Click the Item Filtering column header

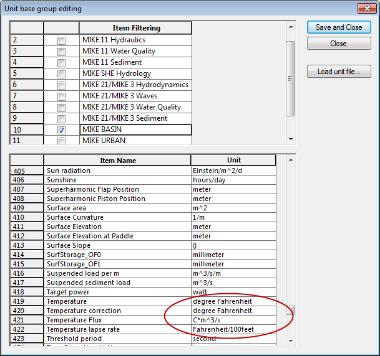(135, 28)
